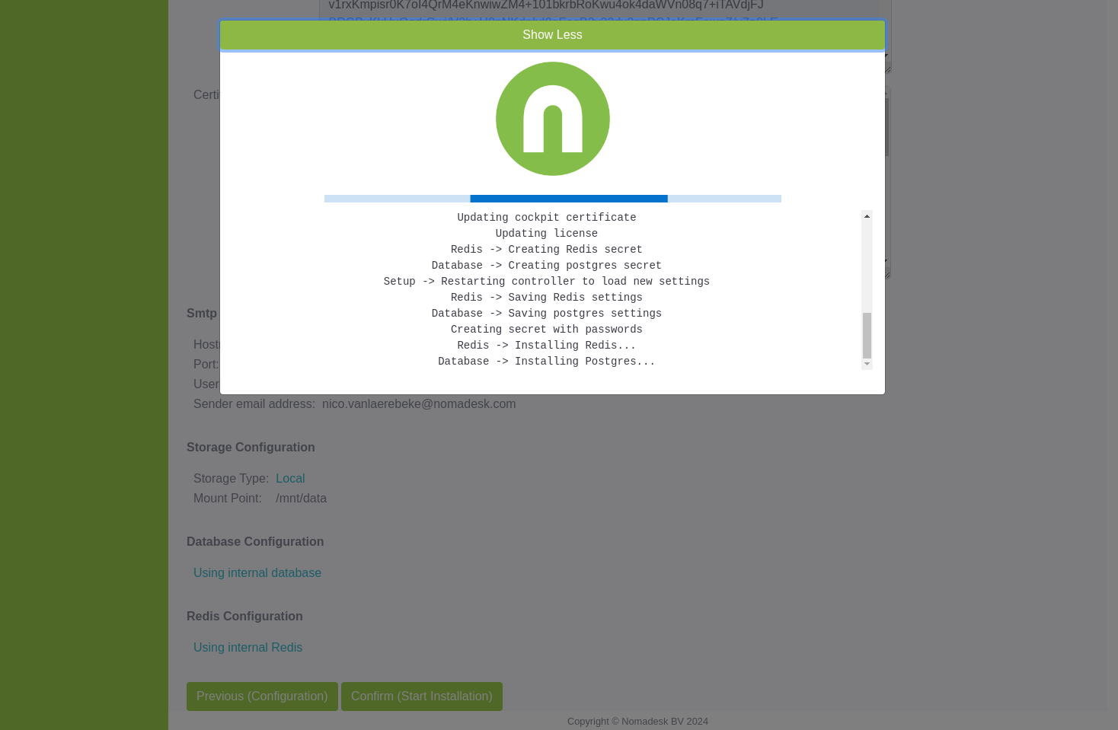1118x730 pixels.
Task: Click "Redis -> Creating Redis secret" line
Action: 547,250
